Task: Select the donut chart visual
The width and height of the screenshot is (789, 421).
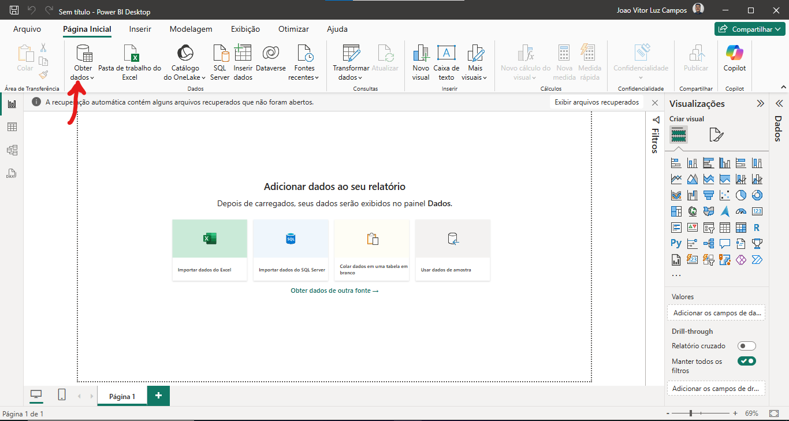Action: pyautogui.click(x=757, y=195)
